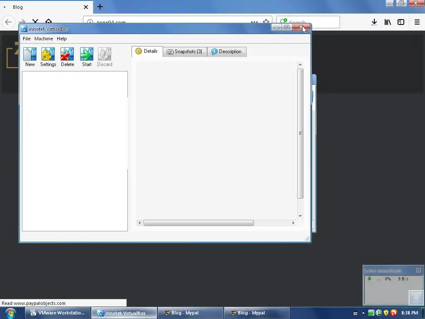Click the 0% progress value in popup

(388, 279)
